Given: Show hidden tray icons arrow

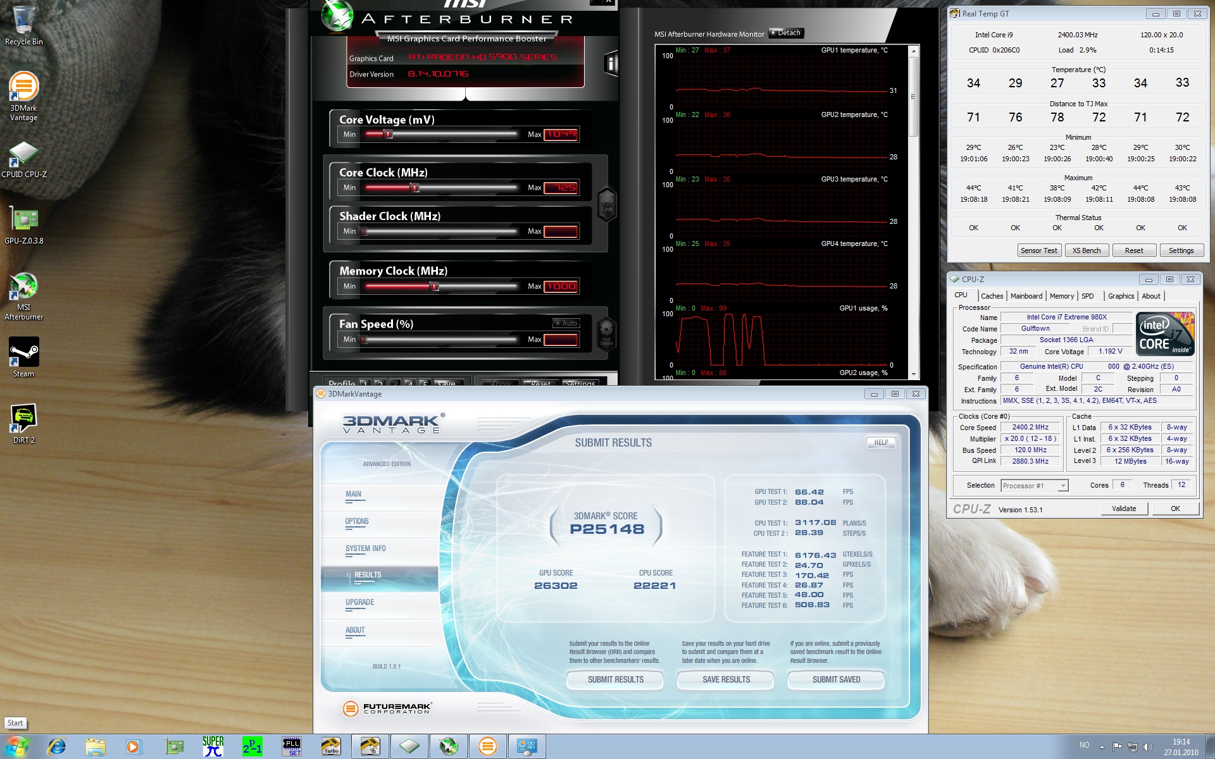Looking at the screenshot, I should pyautogui.click(x=1102, y=747).
